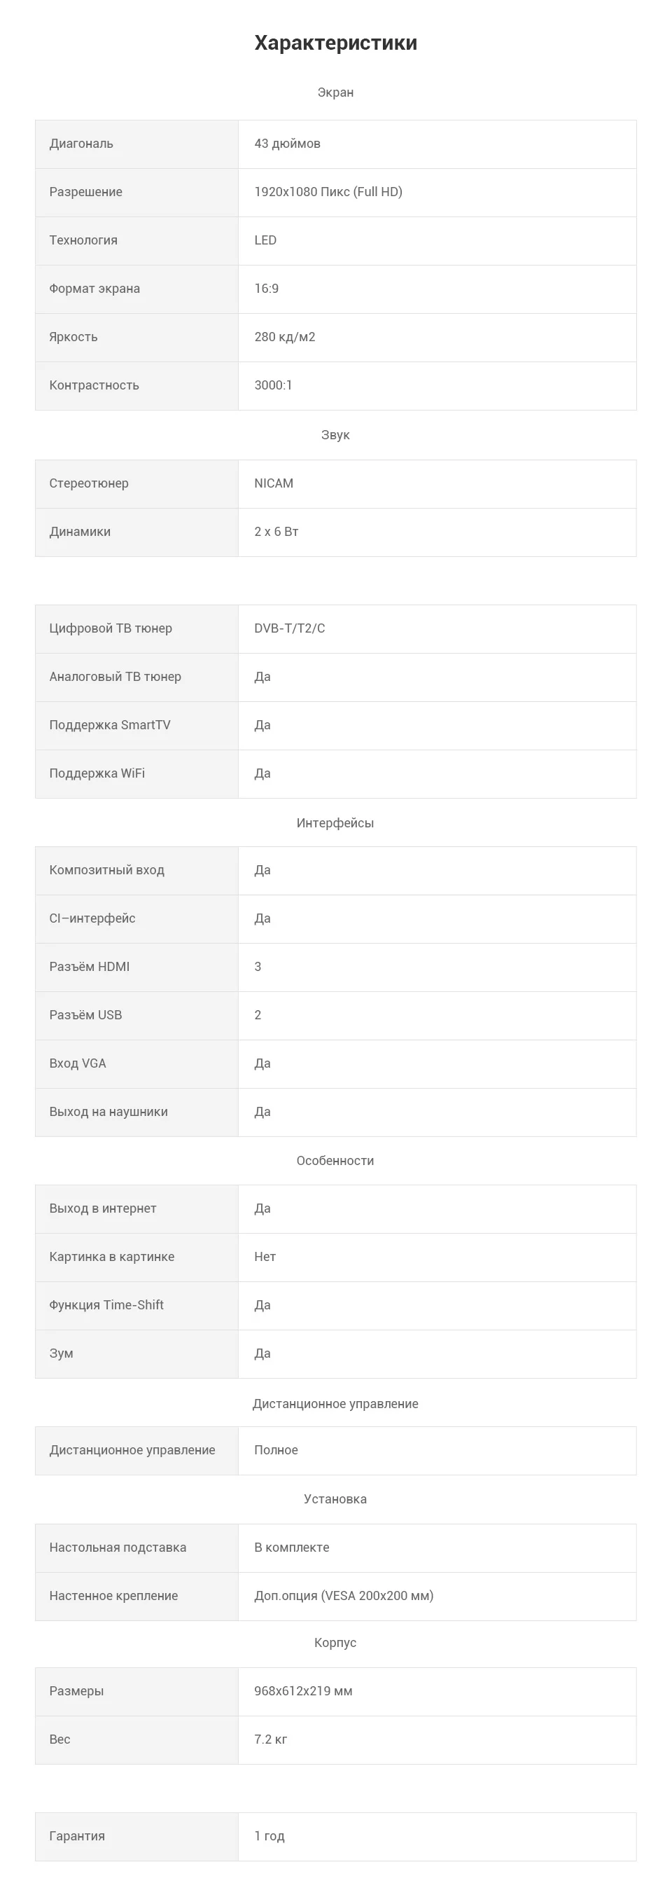The width and height of the screenshot is (672, 1895).
Task: Select the 1920x1080 Пикс (Full HD) value
Action: (328, 192)
